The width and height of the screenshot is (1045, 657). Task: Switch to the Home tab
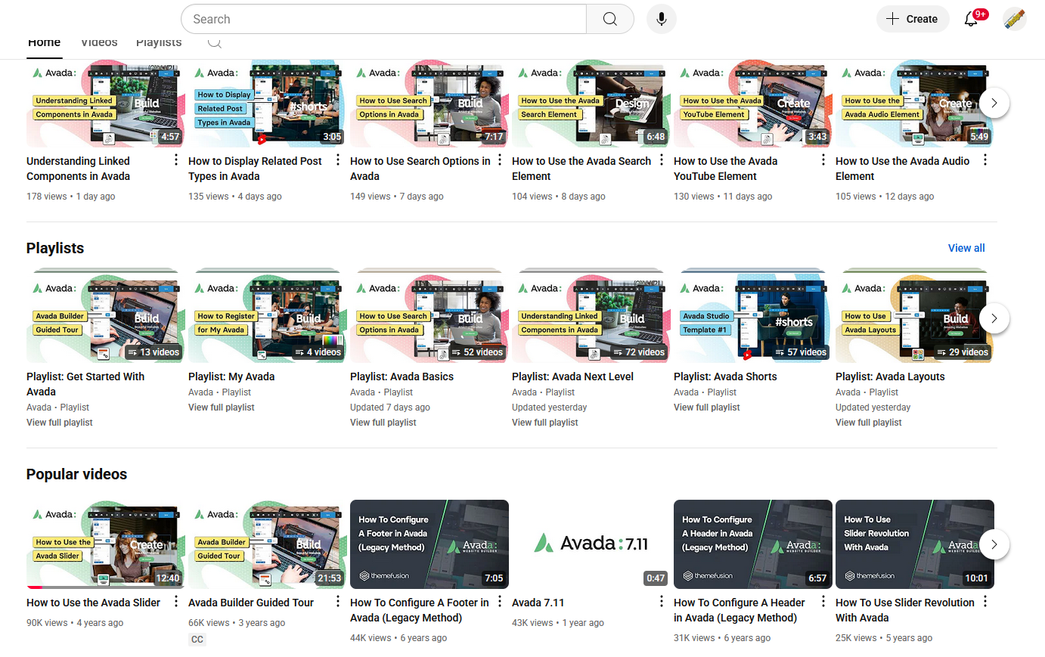tap(44, 43)
